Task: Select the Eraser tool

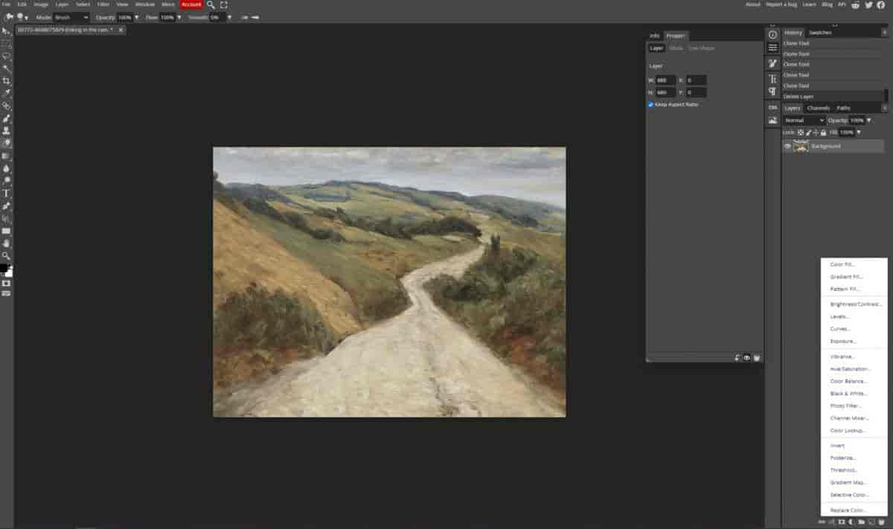Action: pyautogui.click(x=6, y=144)
